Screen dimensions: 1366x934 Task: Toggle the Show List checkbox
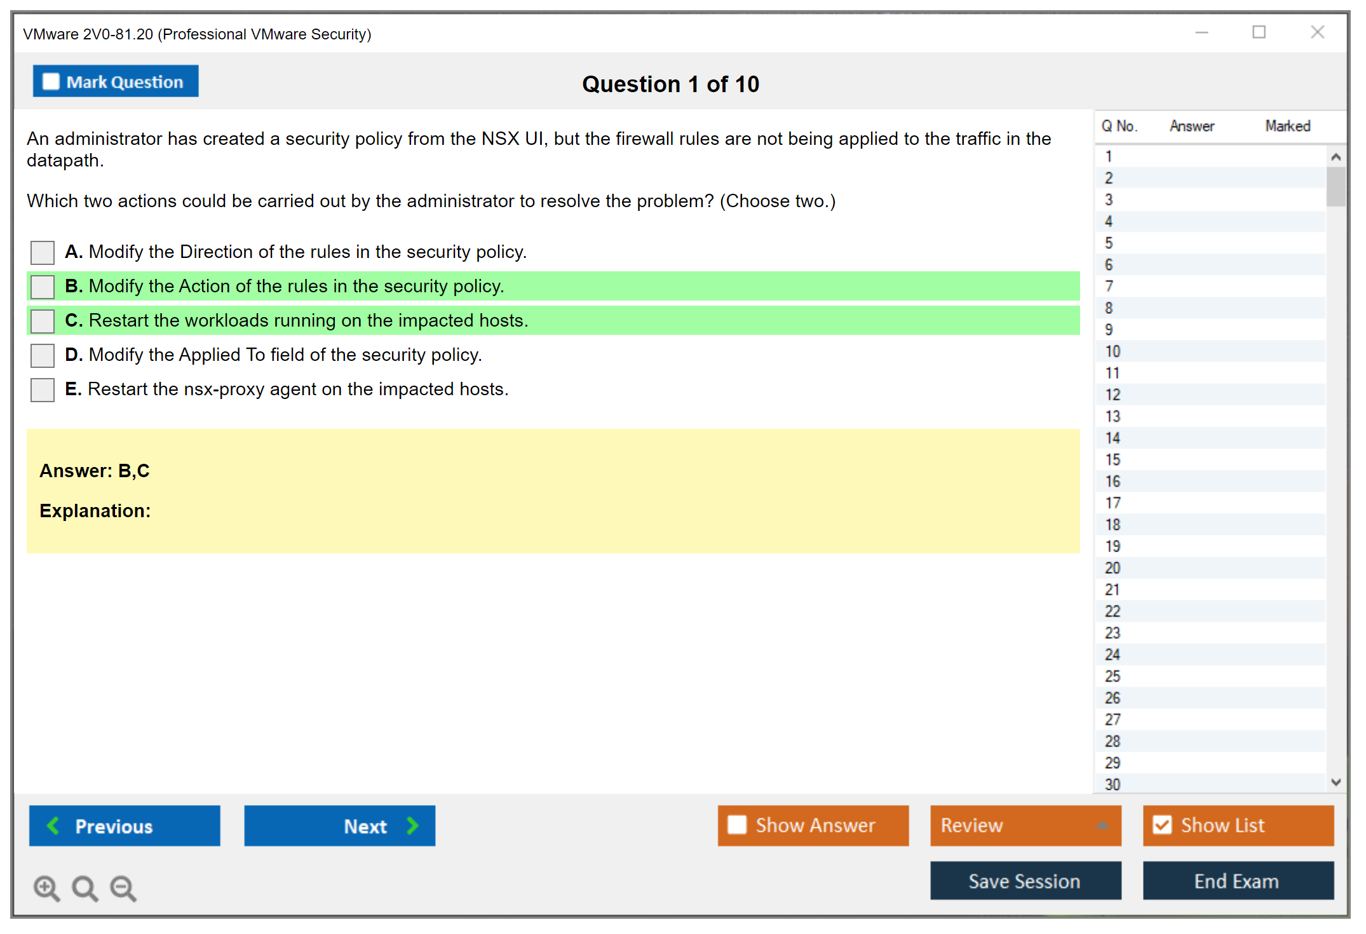(x=1162, y=825)
